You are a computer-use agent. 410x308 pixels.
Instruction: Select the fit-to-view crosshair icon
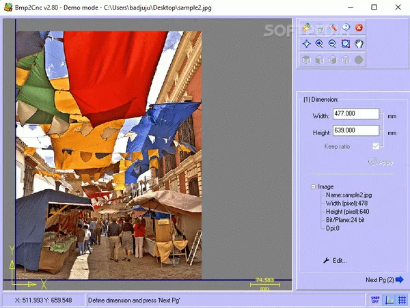[307, 44]
